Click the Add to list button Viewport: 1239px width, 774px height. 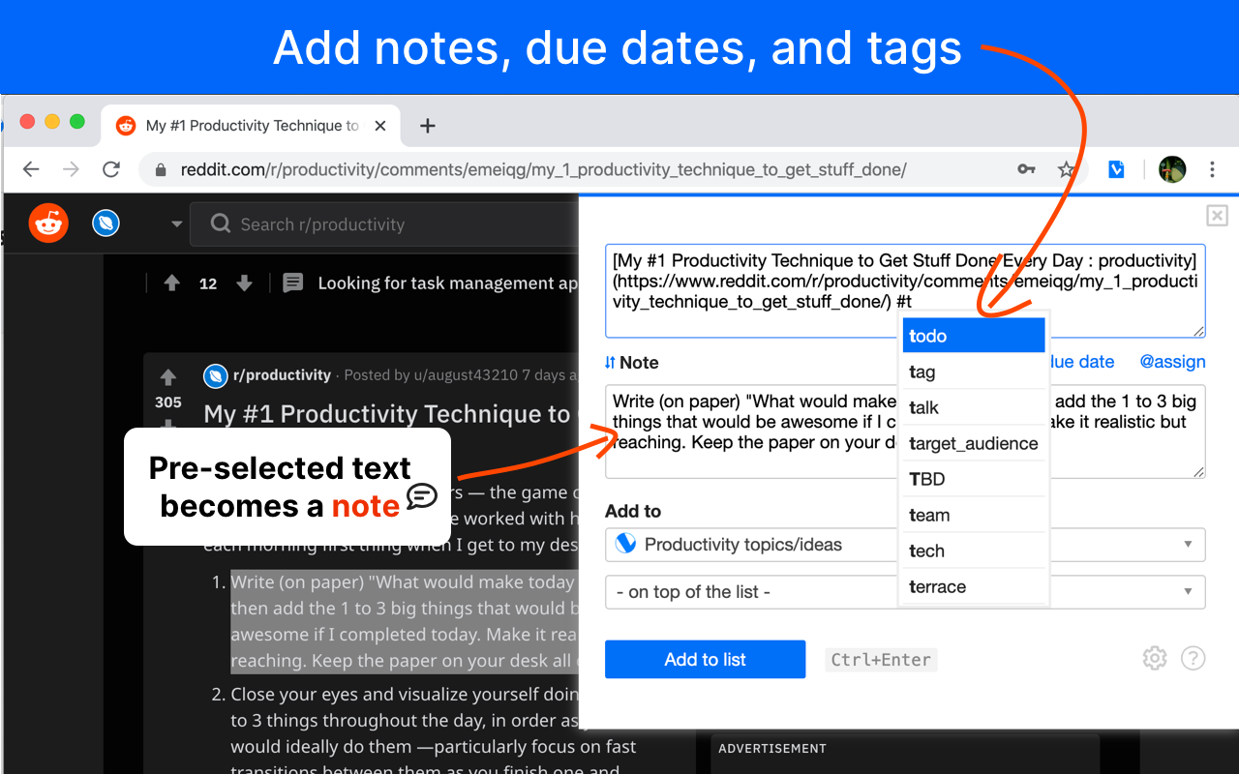(x=705, y=660)
